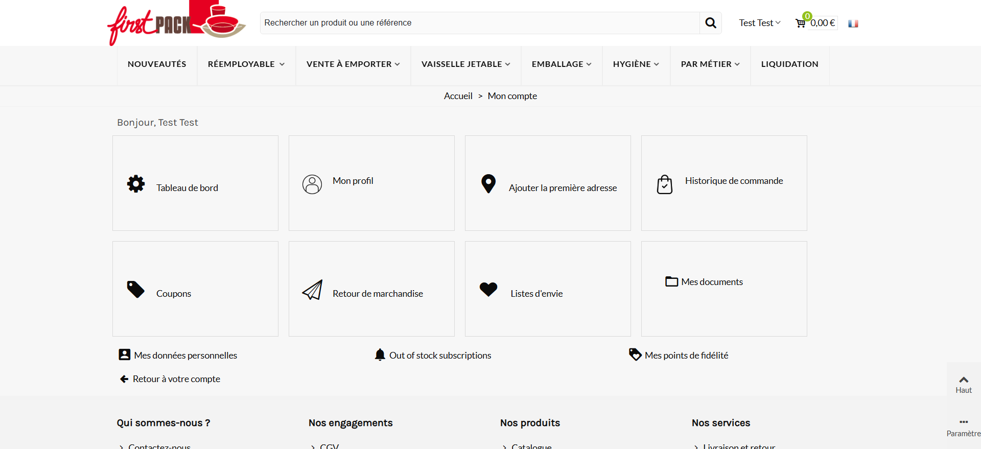Open the shopping cart icon
This screenshot has height=449, width=981.
tap(800, 23)
